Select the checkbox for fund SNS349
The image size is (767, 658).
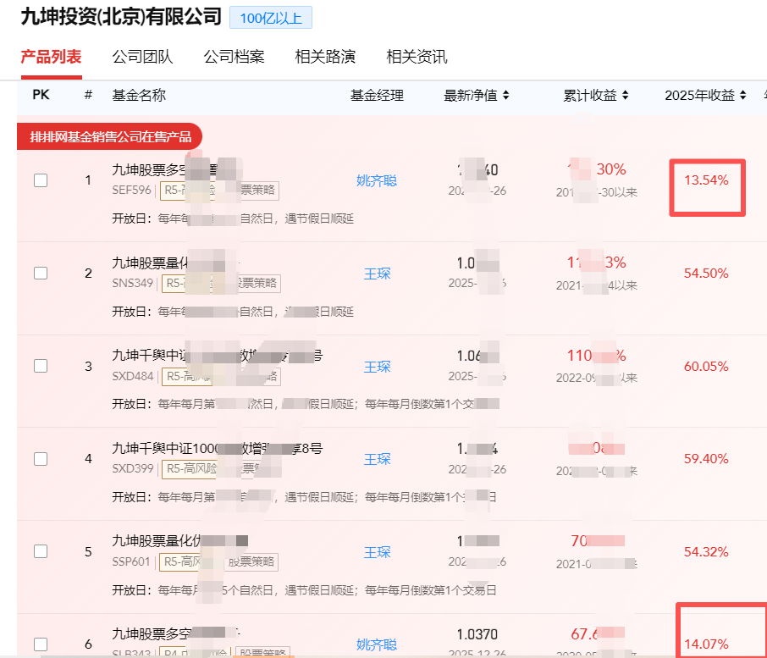(41, 273)
